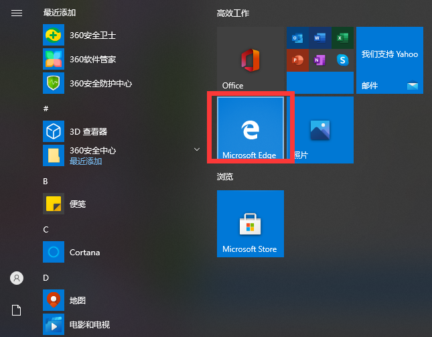Click the Word icon in the Office apps tile

click(319, 38)
